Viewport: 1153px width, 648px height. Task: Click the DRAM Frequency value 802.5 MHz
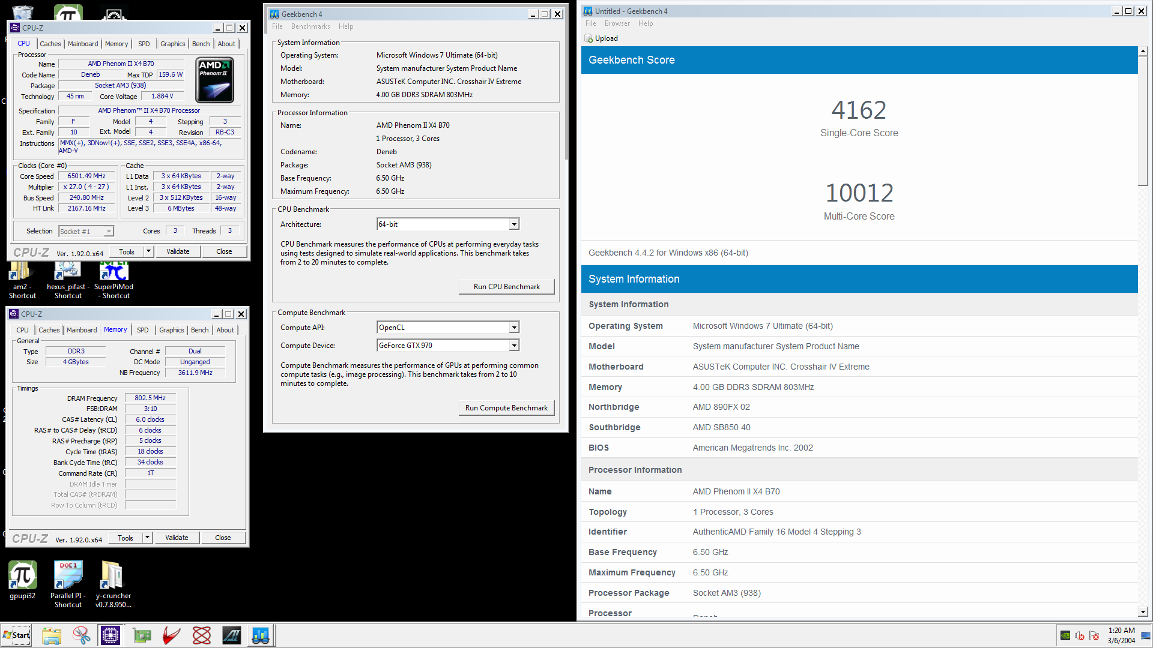(150, 398)
